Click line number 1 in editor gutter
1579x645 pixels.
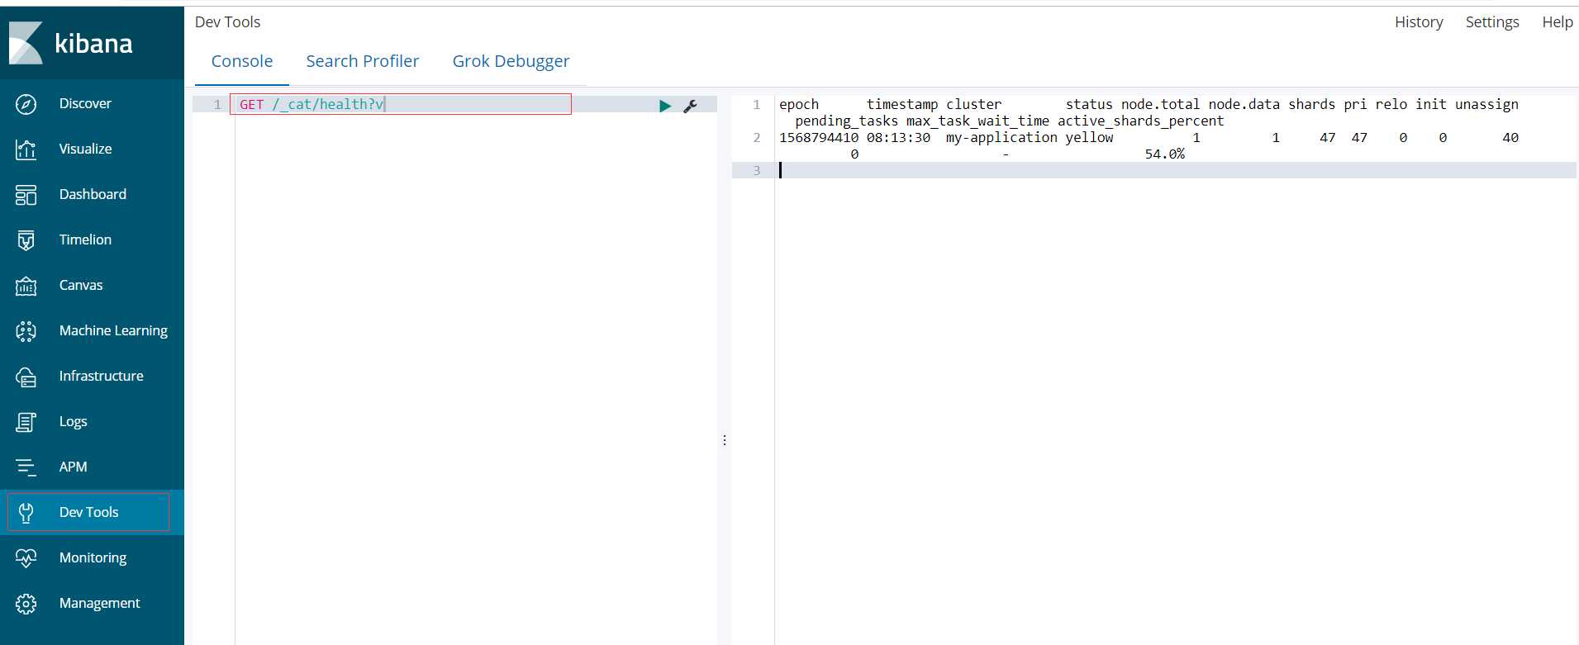pyautogui.click(x=217, y=105)
